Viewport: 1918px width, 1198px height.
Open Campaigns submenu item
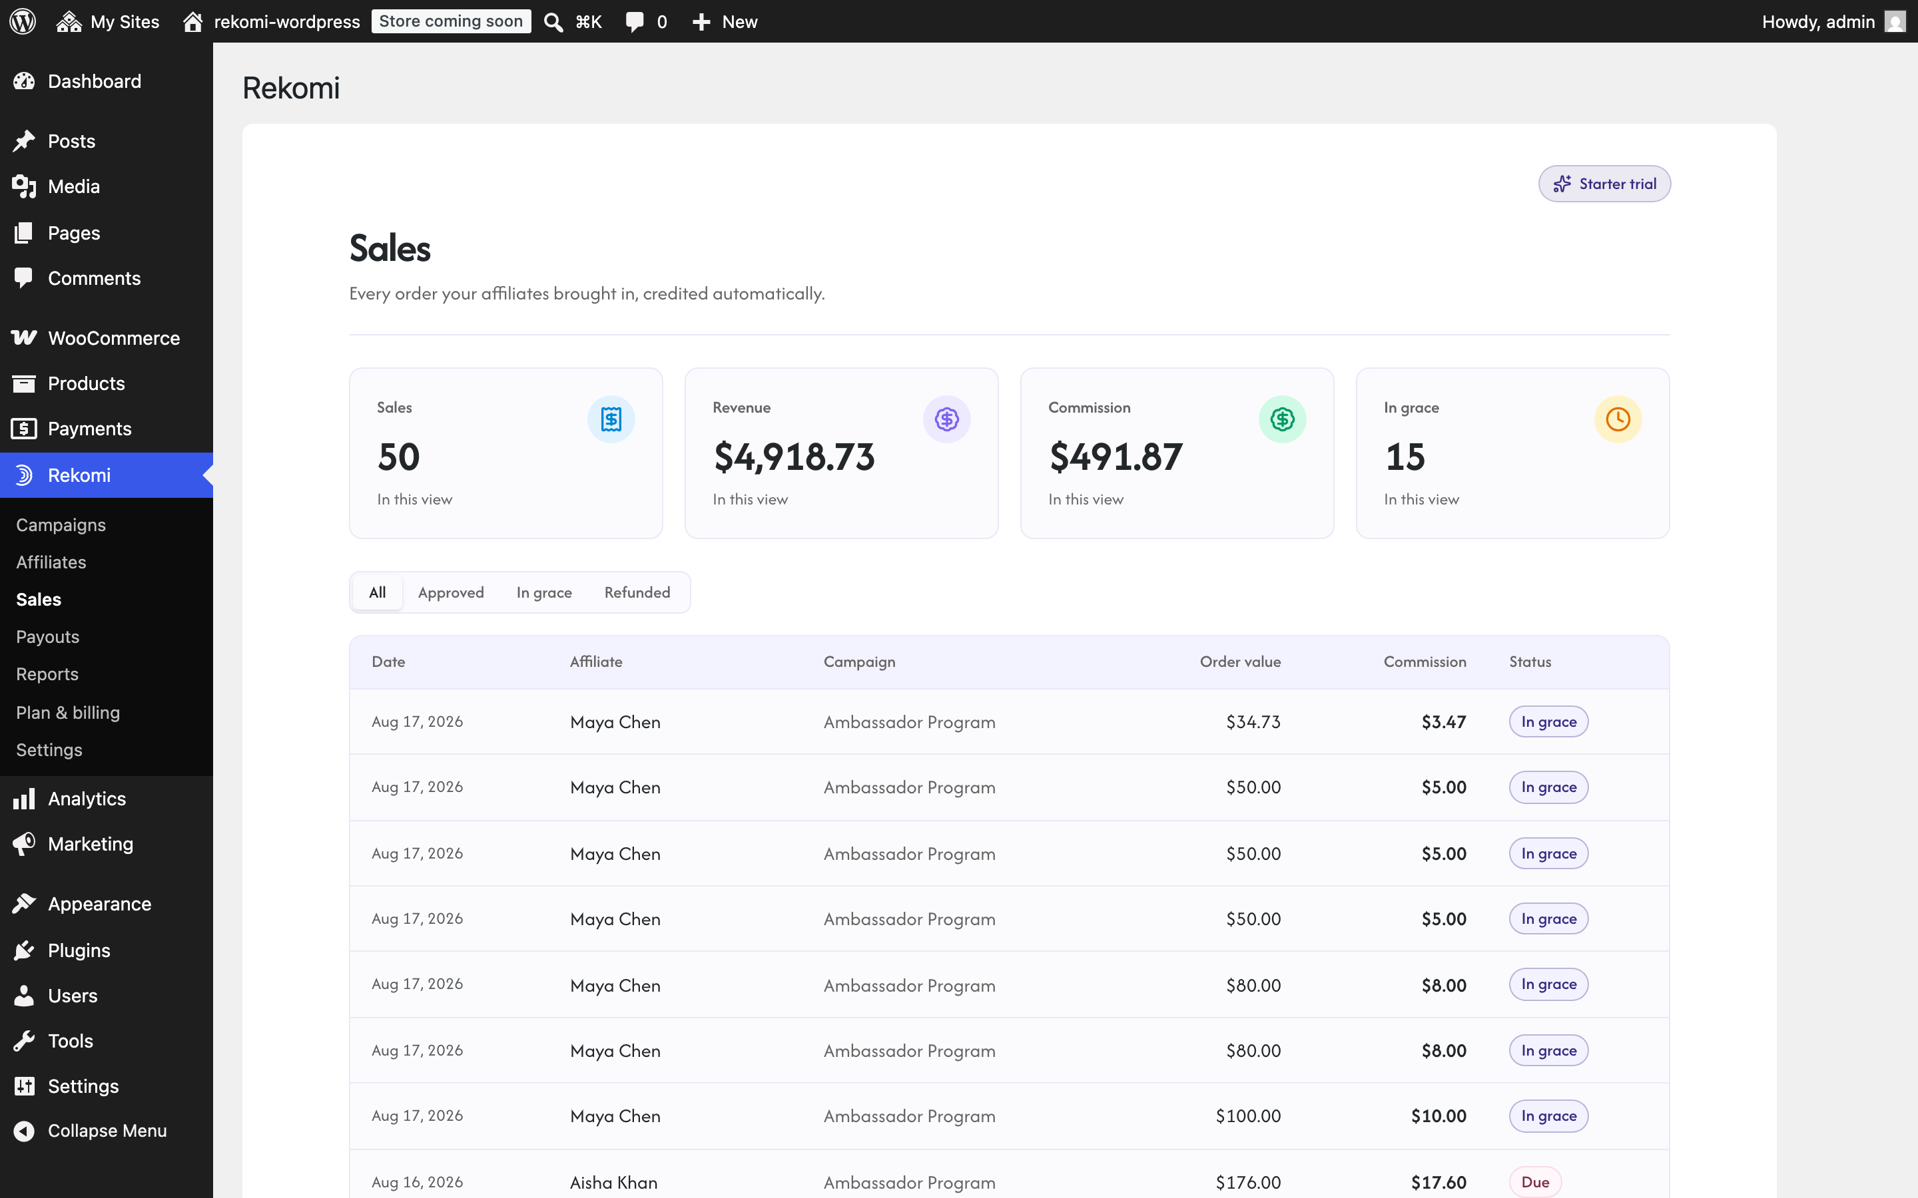point(61,524)
